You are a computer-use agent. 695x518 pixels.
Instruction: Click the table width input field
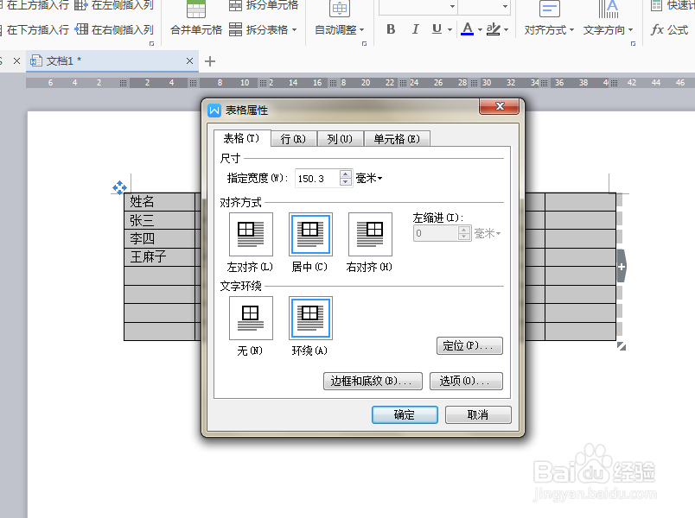pyautogui.click(x=311, y=179)
